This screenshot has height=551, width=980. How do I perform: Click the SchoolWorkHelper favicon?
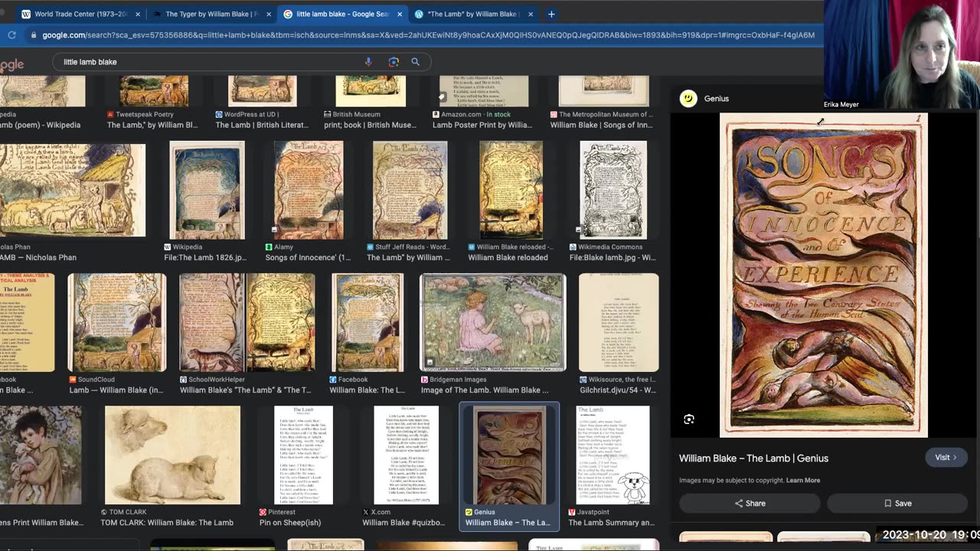(184, 380)
